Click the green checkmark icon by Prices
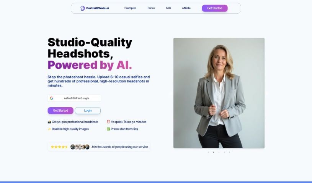The width and height of the screenshot is (312, 183). (x=108, y=129)
